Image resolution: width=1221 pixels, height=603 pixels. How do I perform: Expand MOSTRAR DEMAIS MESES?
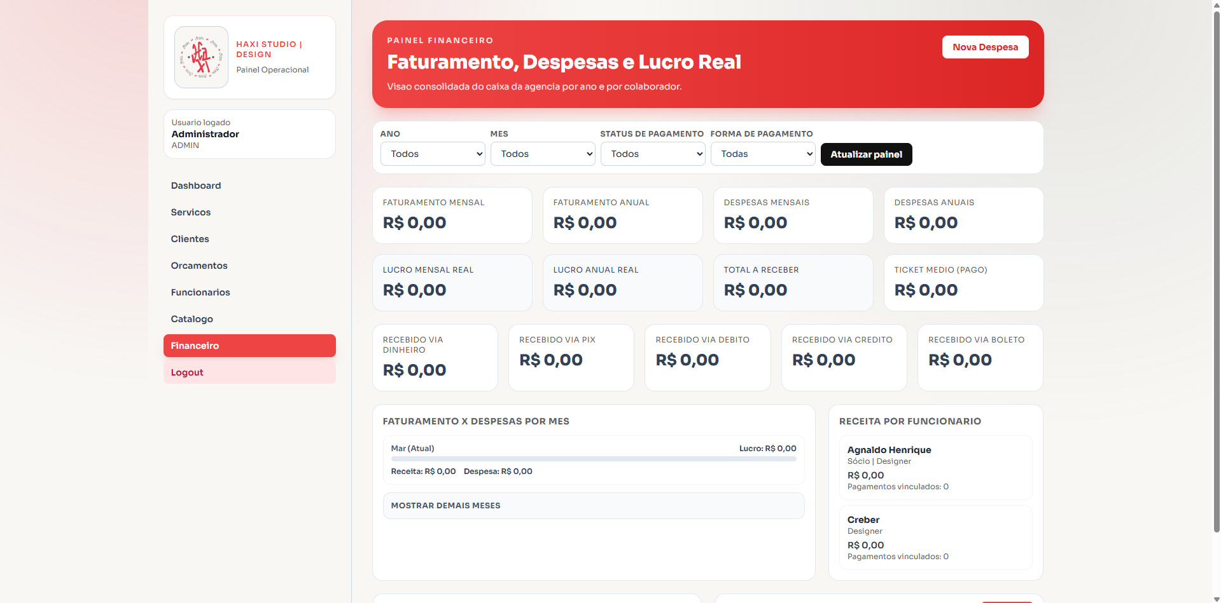click(593, 506)
